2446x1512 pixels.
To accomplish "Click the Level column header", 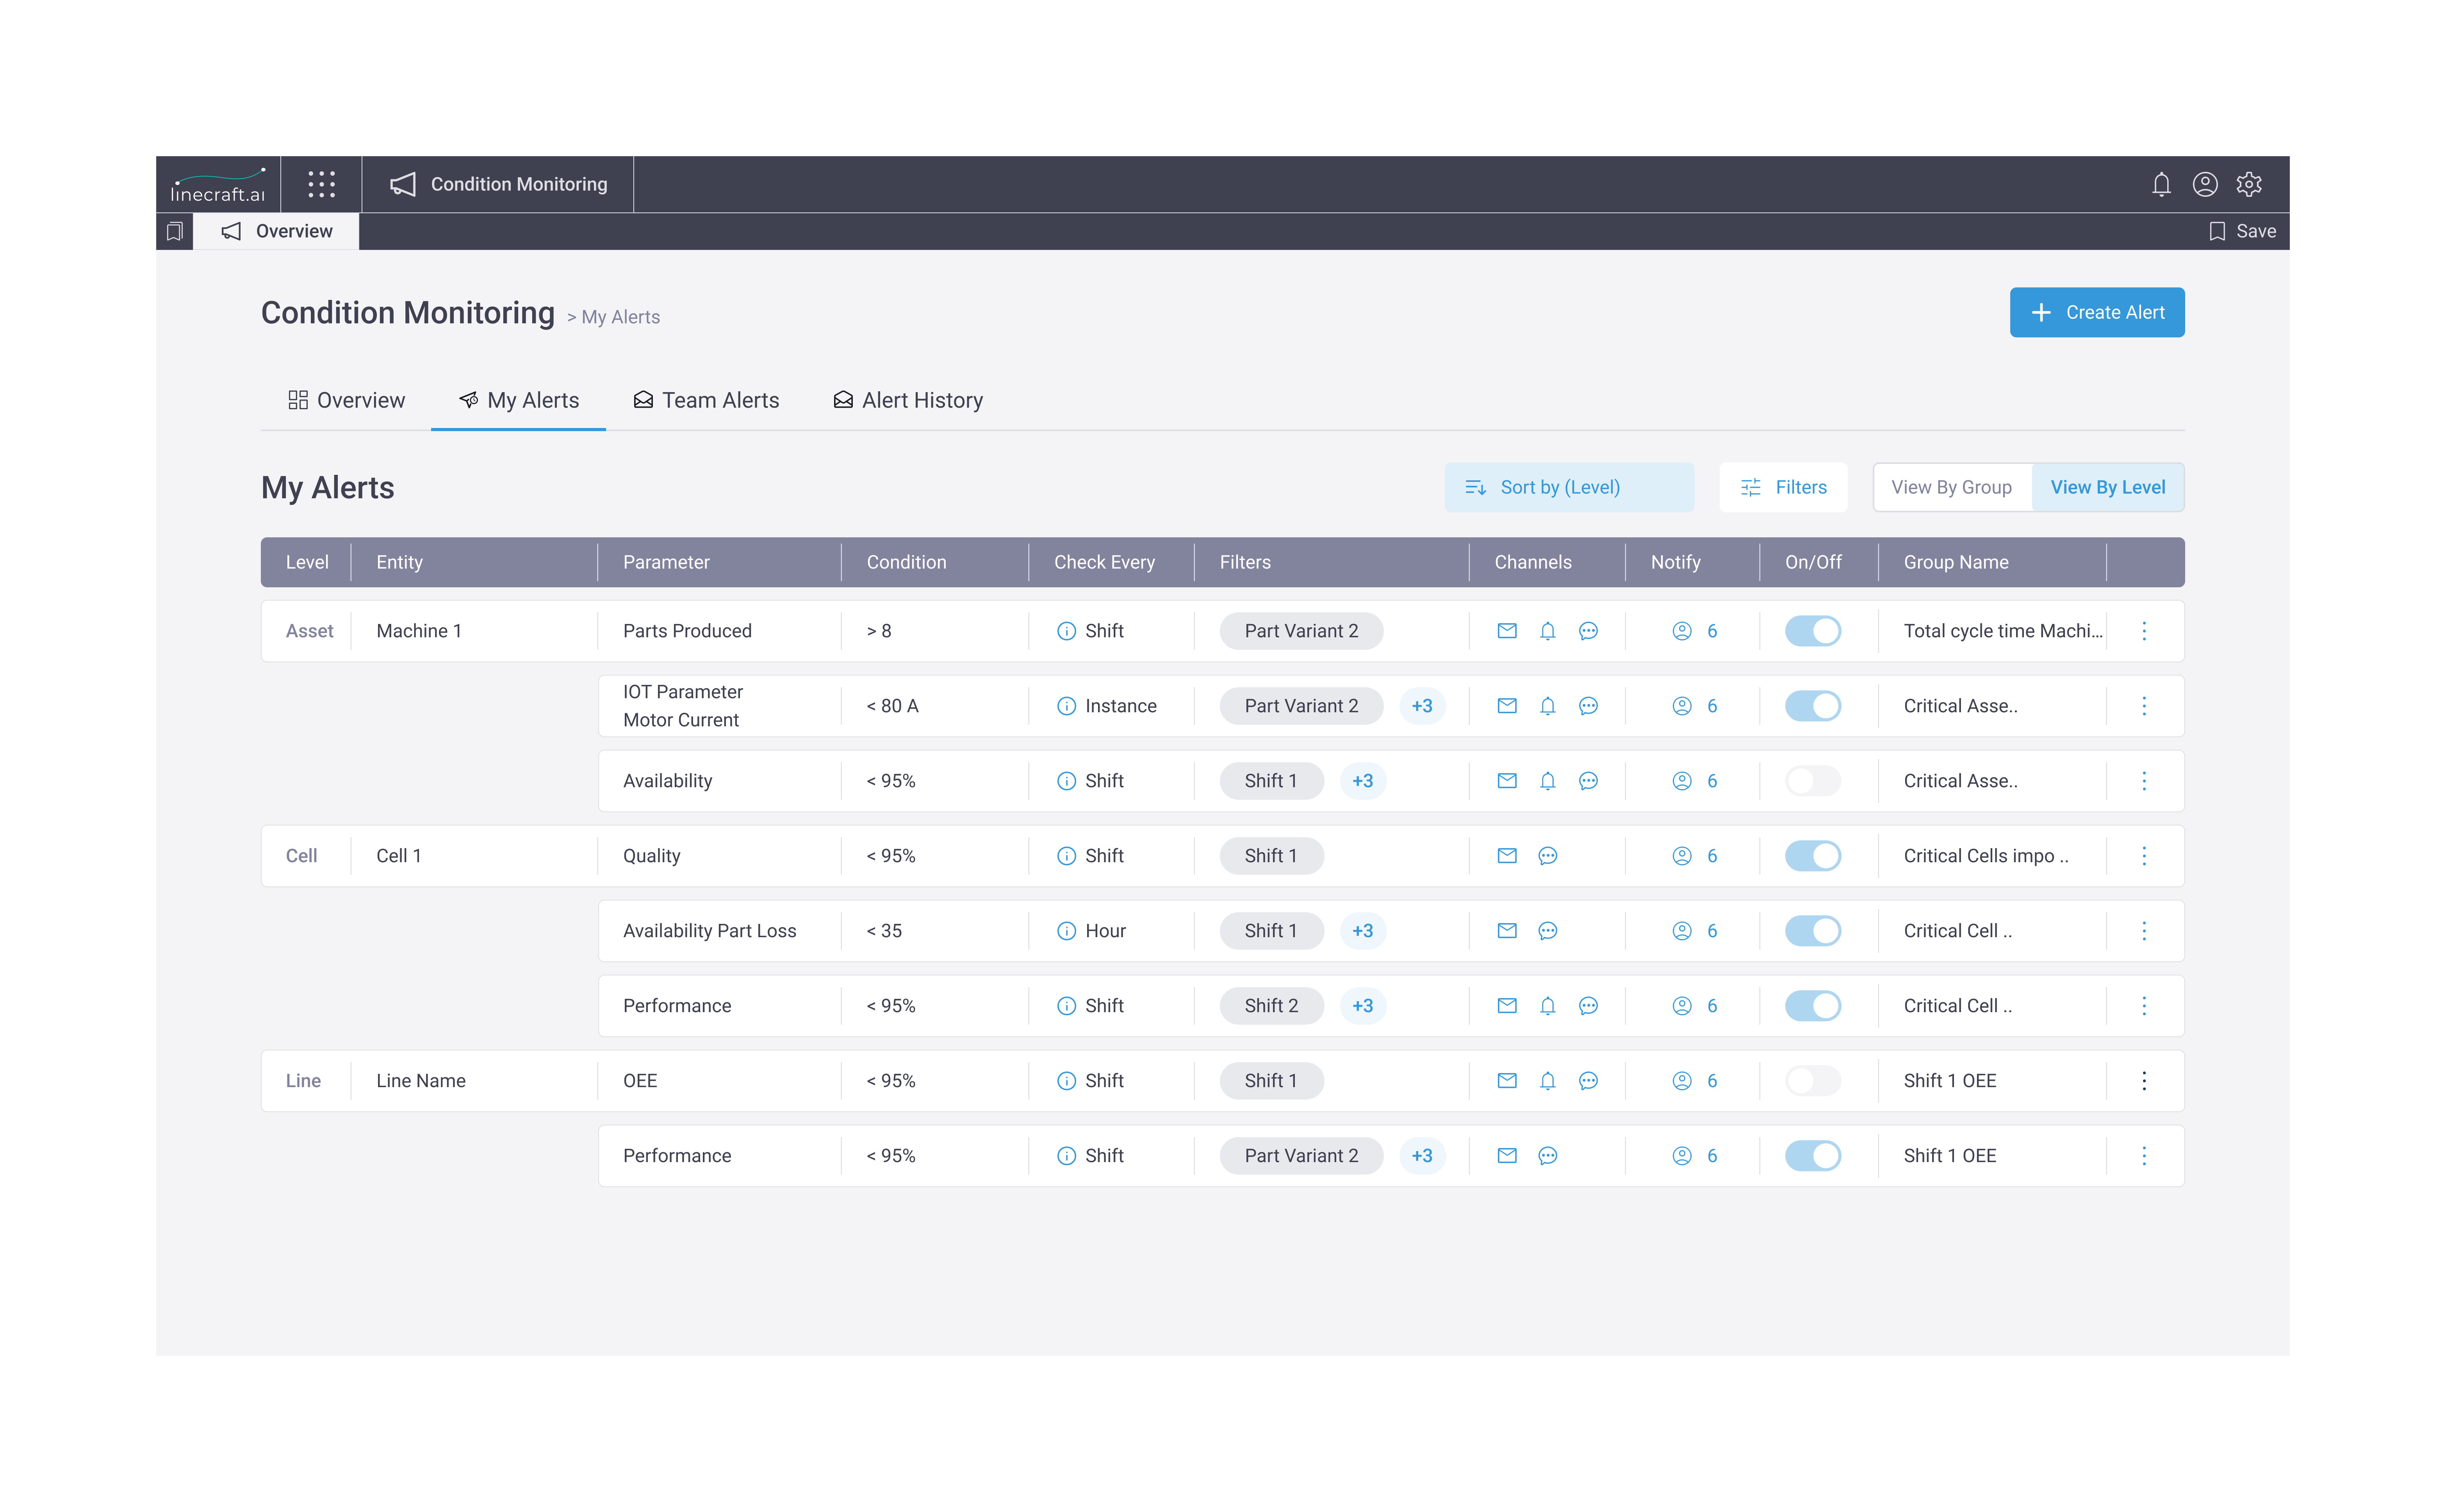I will (306, 562).
